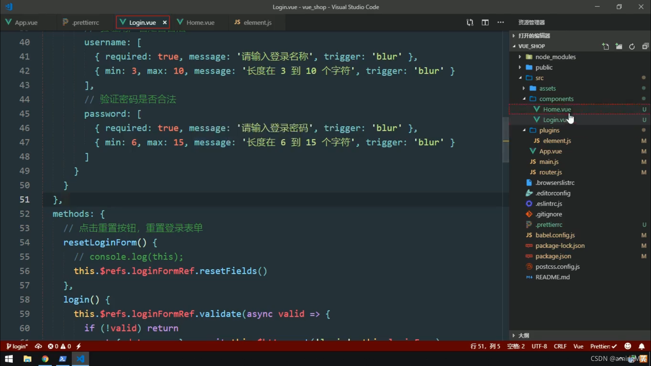Screen dimensions: 651x366
Task: Close the Login.vue tab
Action: [x=164, y=22]
